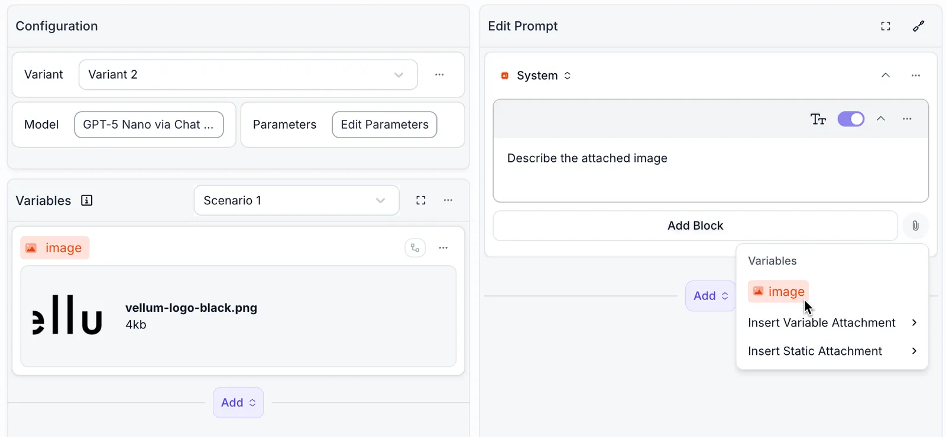The image size is (946, 437).
Task: Click the Parameters label
Action: (284, 125)
